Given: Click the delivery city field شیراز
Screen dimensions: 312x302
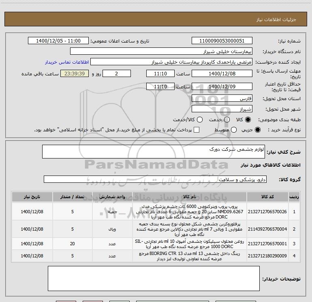Looking at the screenshot, I should point(222,109).
